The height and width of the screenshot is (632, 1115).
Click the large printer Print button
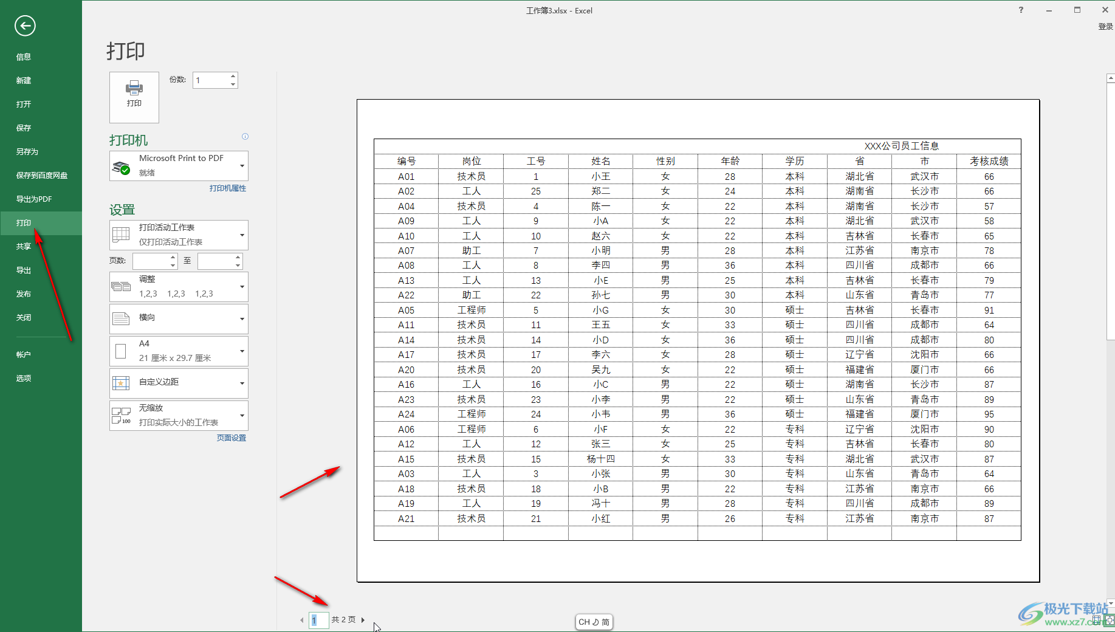134,97
